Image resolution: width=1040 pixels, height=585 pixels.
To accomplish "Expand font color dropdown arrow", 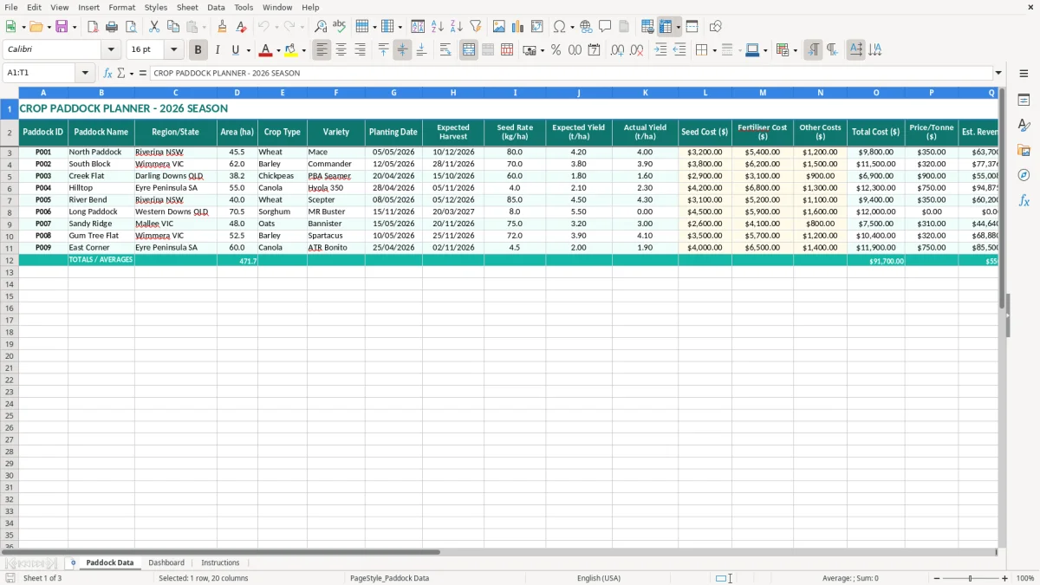I will point(278,50).
